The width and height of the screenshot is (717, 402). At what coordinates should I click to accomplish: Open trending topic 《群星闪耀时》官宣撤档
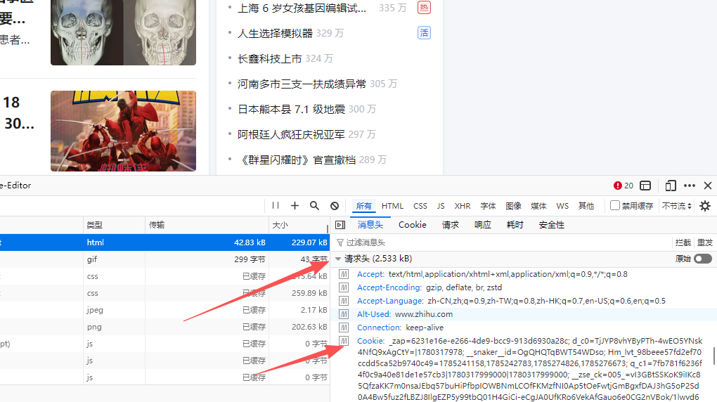[x=297, y=160]
